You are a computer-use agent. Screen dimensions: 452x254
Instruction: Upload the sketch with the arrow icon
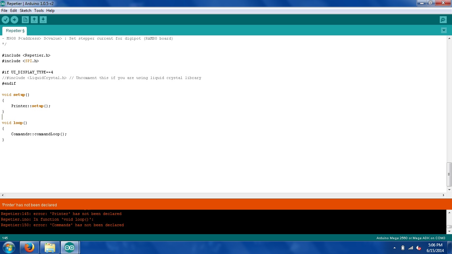pos(14,20)
